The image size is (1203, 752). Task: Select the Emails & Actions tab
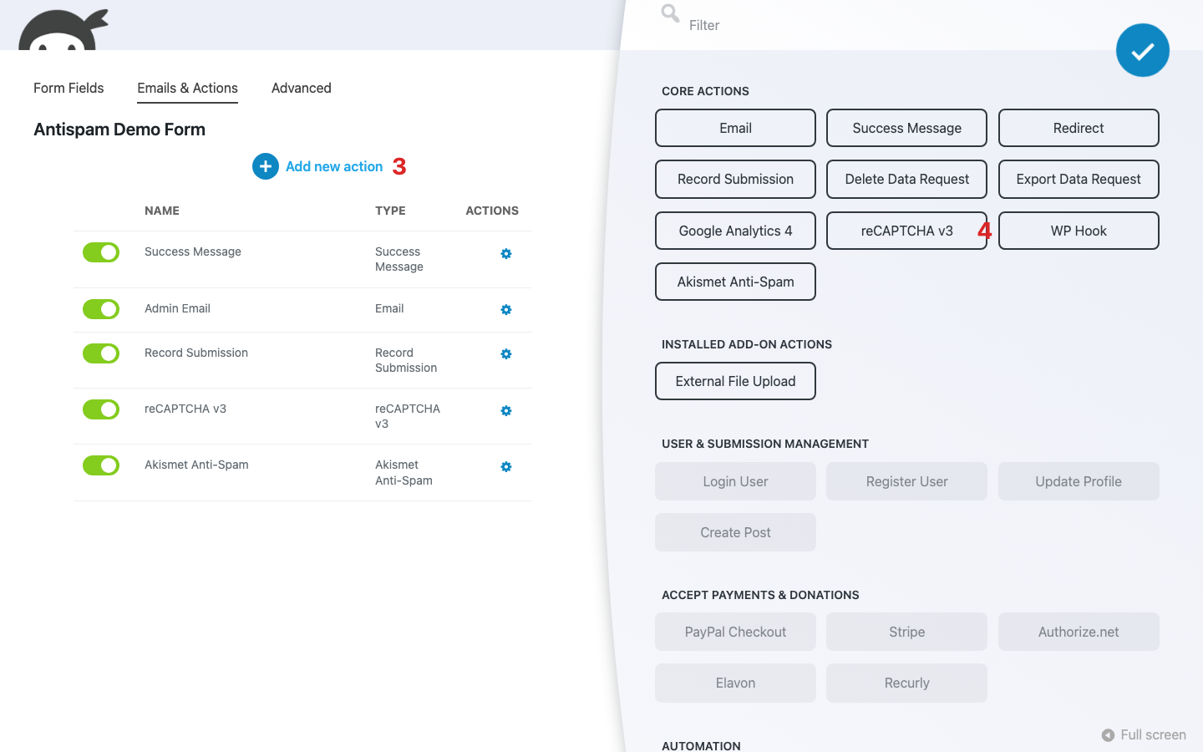click(187, 88)
